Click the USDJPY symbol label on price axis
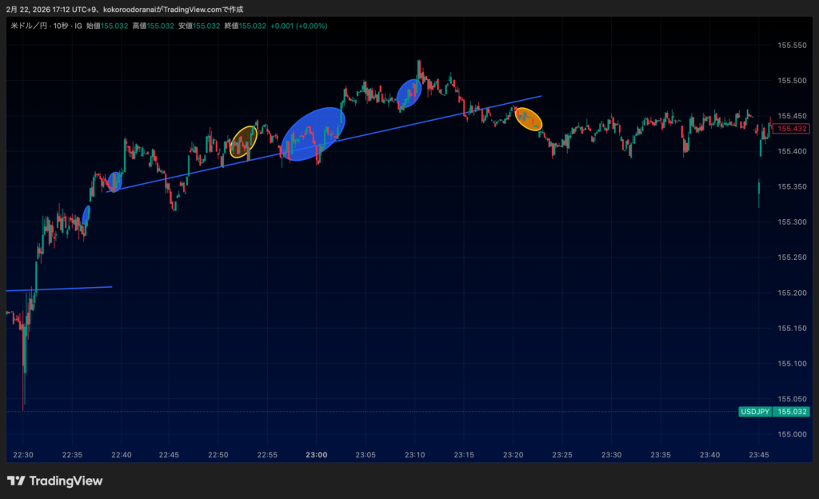 (x=755, y=412)
